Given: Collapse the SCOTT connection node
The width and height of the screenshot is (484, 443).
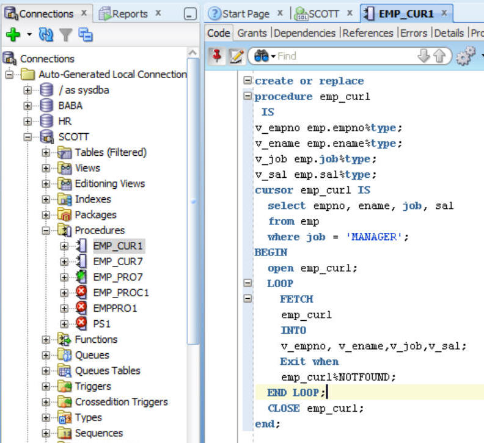Looking at the screenshot, I should 28,137.
